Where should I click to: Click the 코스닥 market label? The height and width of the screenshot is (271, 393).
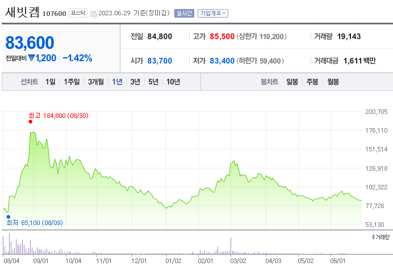[x=78, y=13]
